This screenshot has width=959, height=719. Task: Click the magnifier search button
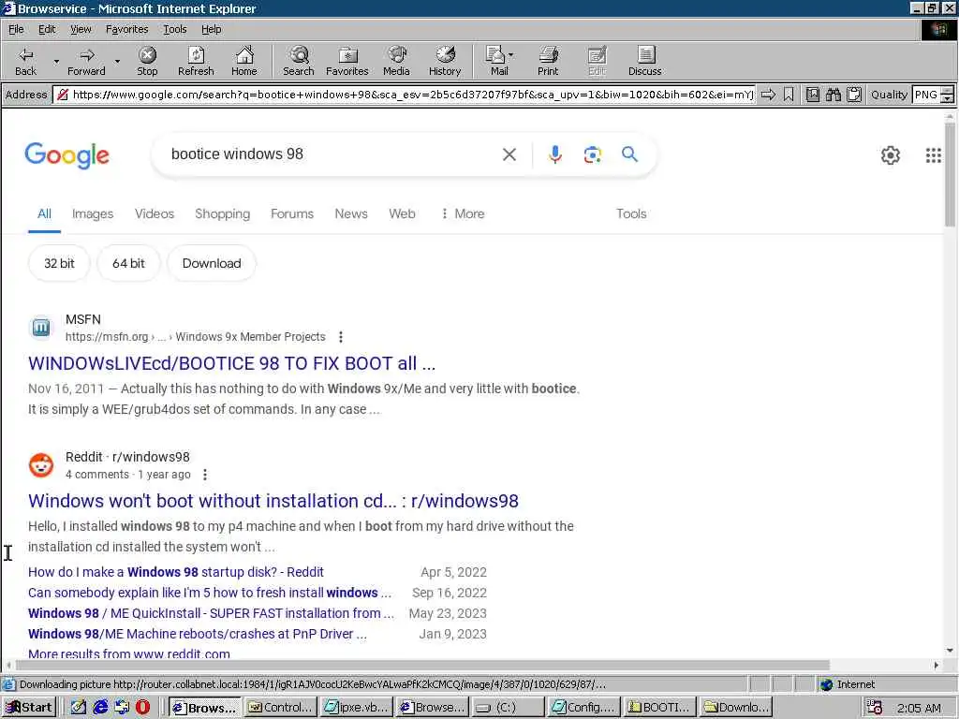[x=629, y=154]
